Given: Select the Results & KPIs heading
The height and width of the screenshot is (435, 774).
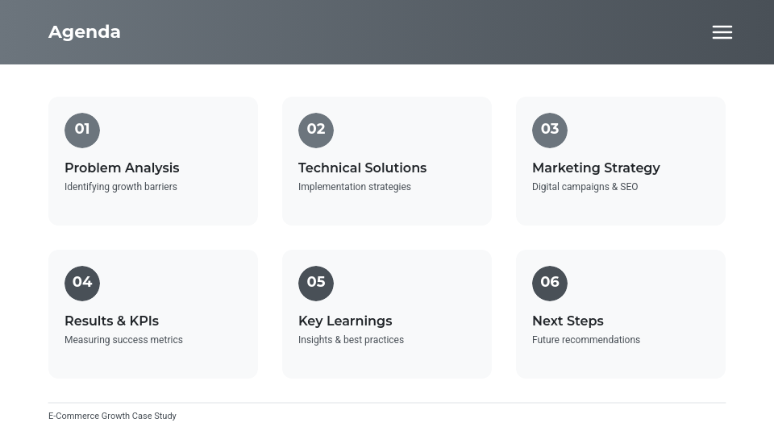Looking at the screenshot, I should click(x=111, y=321).
